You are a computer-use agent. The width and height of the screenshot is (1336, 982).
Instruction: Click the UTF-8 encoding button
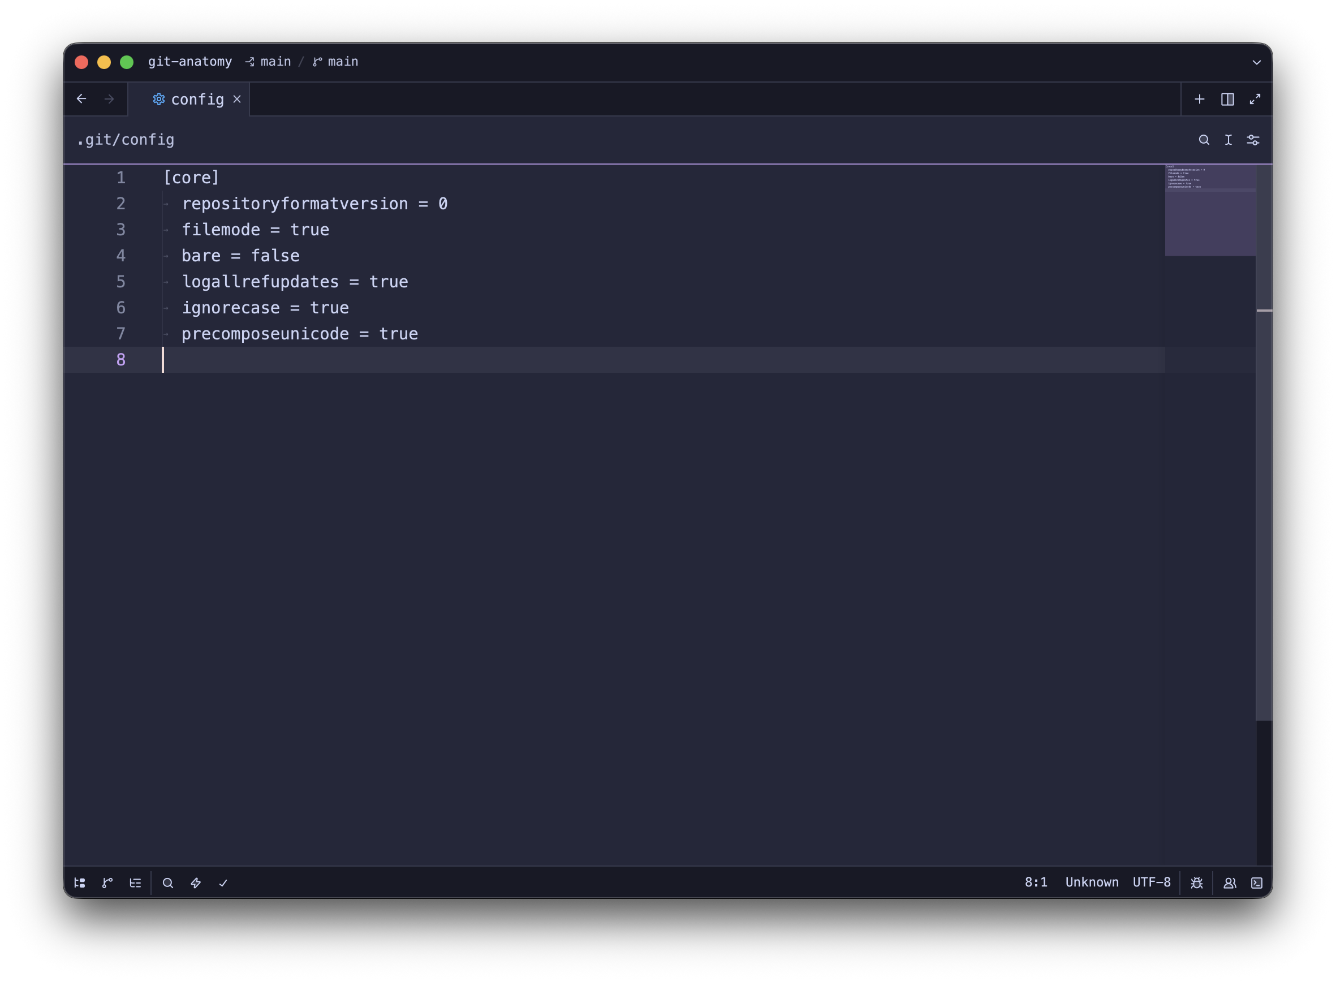click(x=1151, y=882)
